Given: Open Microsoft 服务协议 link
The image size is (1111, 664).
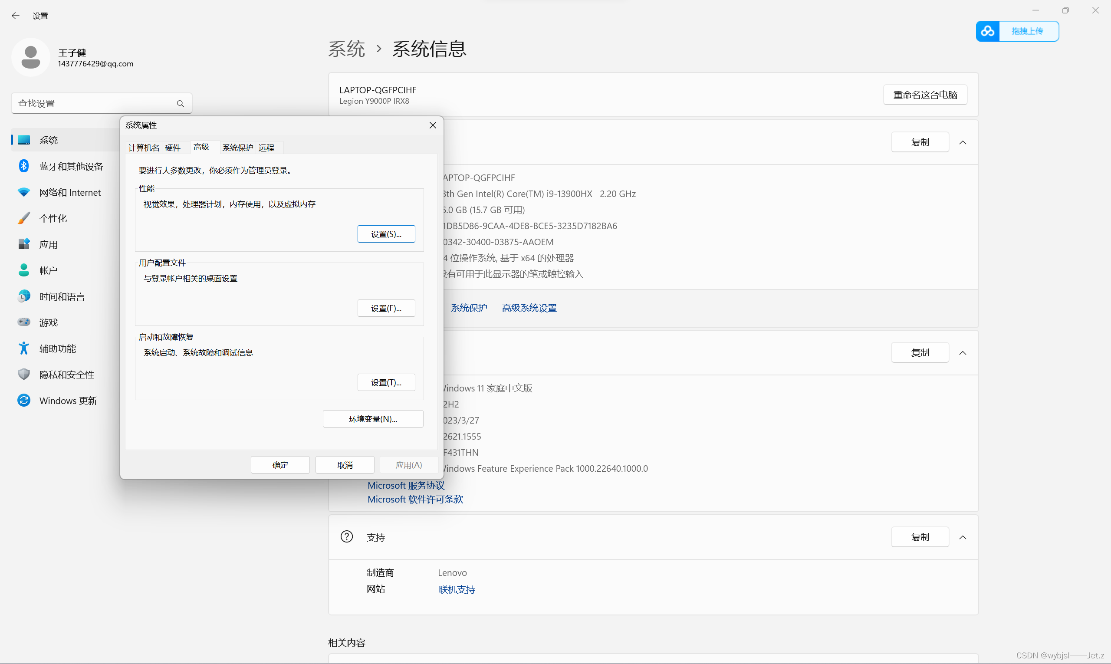Looking at the screenshot, I should (406, 486).
